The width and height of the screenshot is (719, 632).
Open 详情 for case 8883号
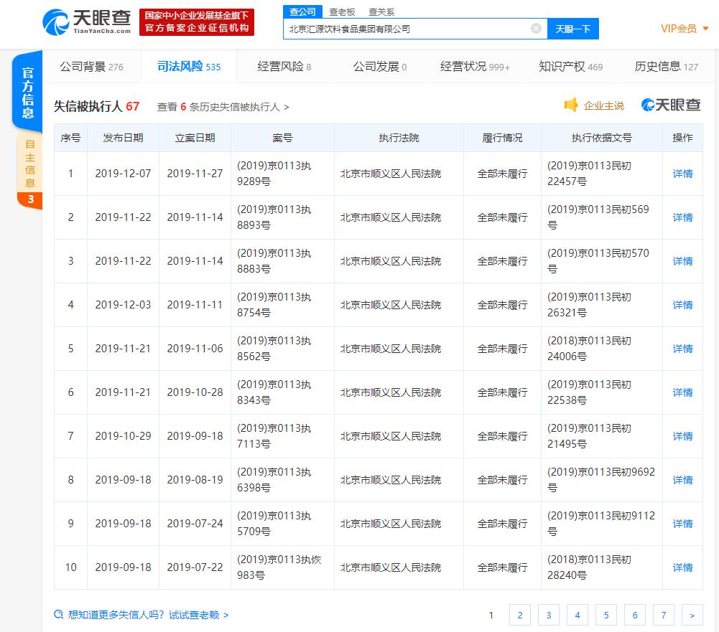point(682,261)
